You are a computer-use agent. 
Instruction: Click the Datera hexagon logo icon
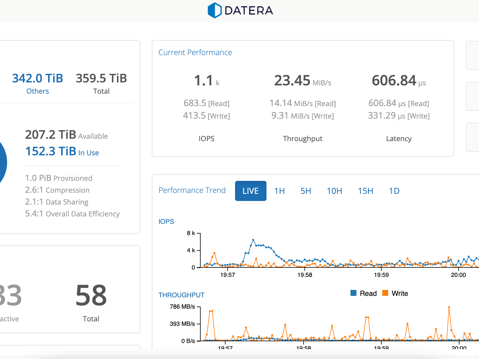point(215,10)
